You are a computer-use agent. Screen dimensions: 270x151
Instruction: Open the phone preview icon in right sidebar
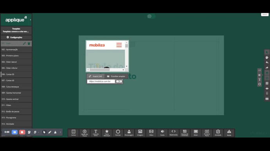coord(267,93)
